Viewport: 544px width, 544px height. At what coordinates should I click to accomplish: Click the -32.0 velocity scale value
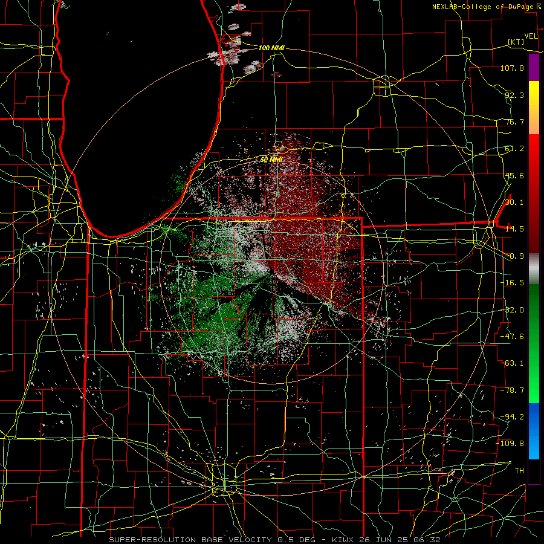[512, 310]
